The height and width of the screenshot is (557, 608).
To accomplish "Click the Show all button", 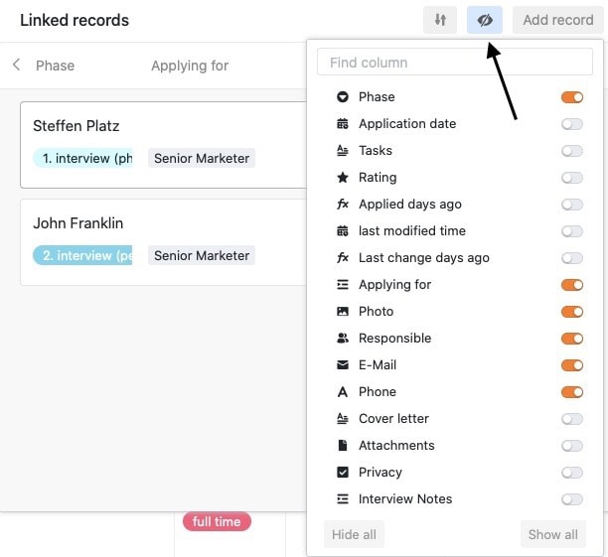I will (553, 534).
